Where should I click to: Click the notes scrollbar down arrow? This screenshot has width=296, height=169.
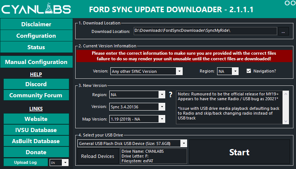(x=286, y=121)
